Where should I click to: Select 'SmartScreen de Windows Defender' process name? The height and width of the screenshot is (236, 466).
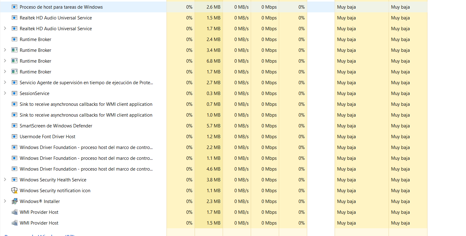click(x=56, y=126)
